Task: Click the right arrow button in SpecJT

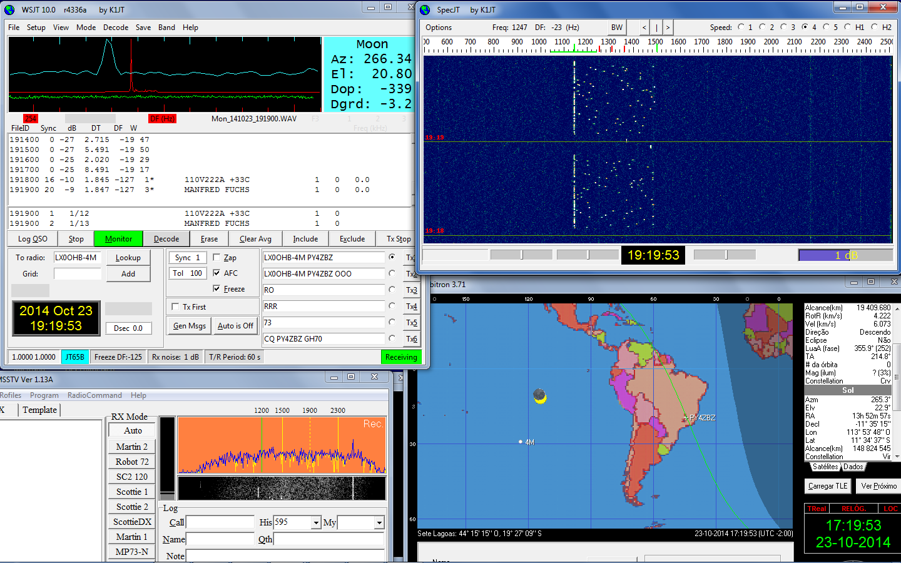Action: (x=668, y=28)
